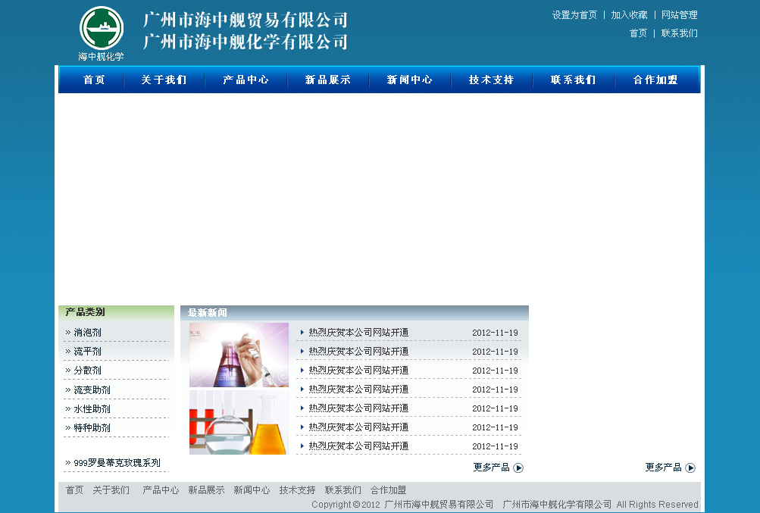Open the first 热烈庆贺本公司网站开通 news headline
This screenshot has width=760, height=513.
pos(358,333)
